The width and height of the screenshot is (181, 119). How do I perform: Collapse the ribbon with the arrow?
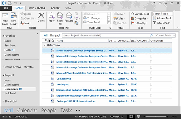(178, 28)
